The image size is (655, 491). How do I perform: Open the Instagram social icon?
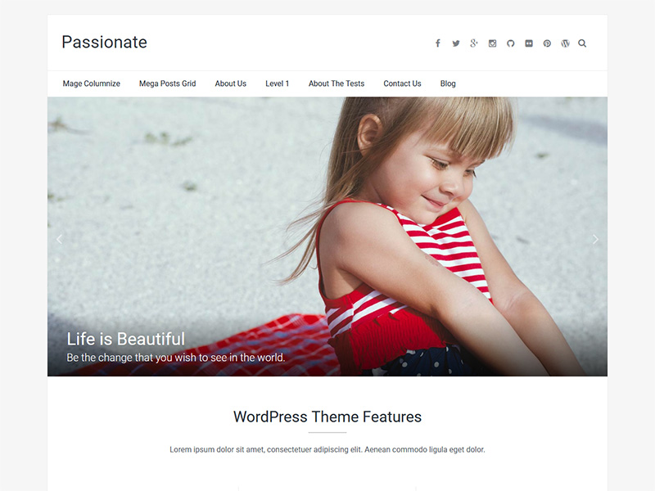click(x=493, y=43)
